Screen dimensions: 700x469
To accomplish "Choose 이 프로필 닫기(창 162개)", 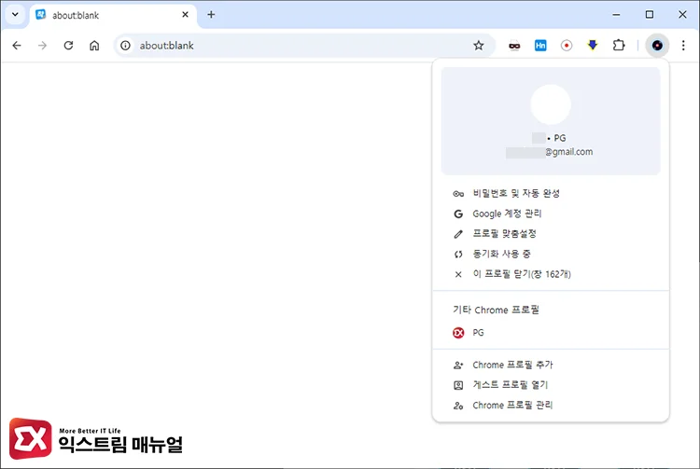I will pyautogui.click(x=551, y=274).
